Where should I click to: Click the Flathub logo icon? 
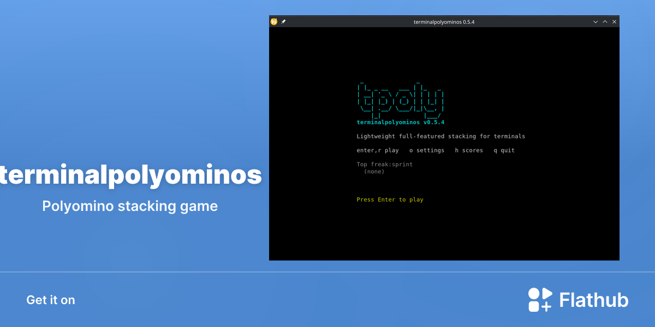(x=540, y=300)
